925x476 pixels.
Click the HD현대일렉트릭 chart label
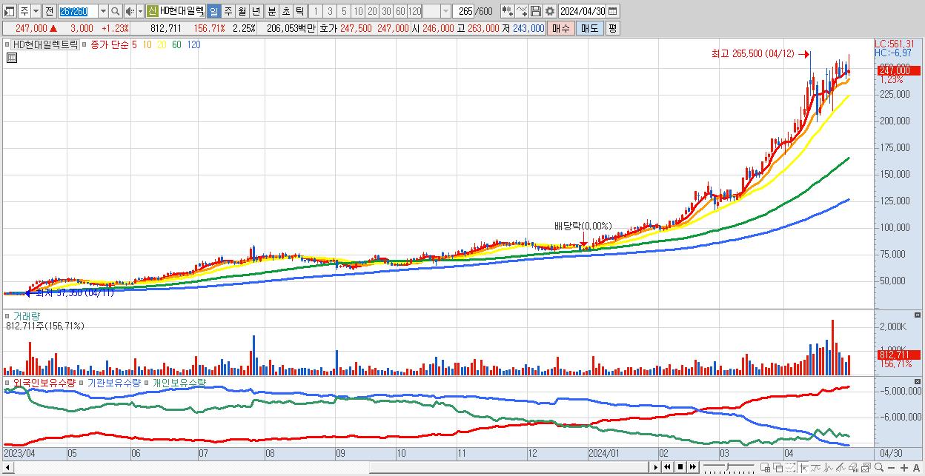pyautogui.click(x=45, y=44)
